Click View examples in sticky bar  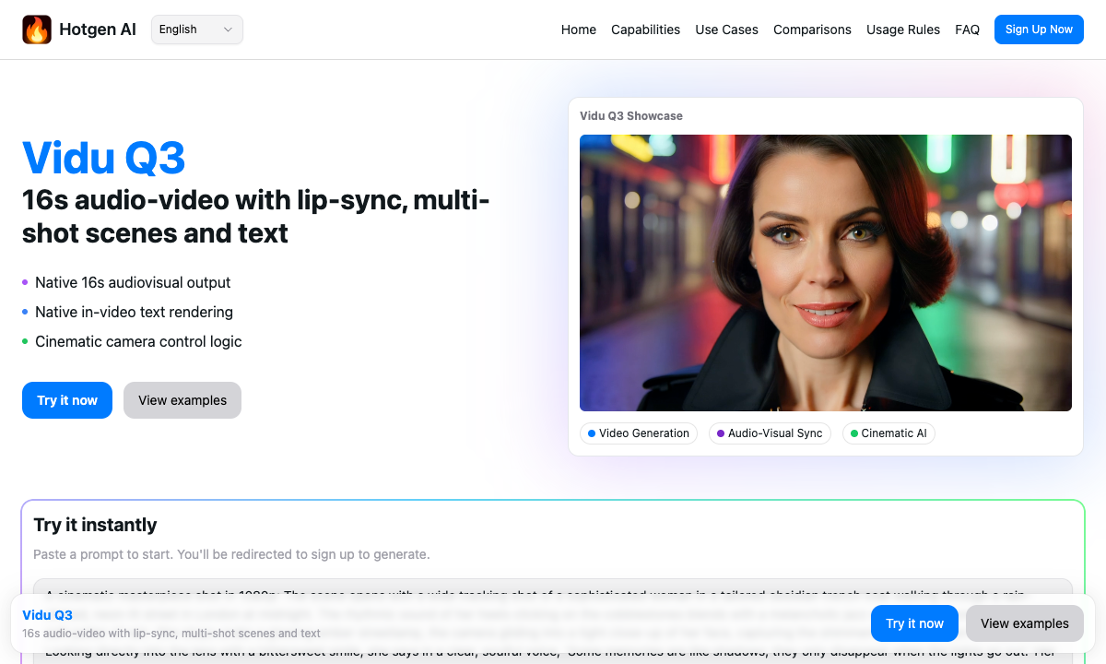tap(1024, 623)
